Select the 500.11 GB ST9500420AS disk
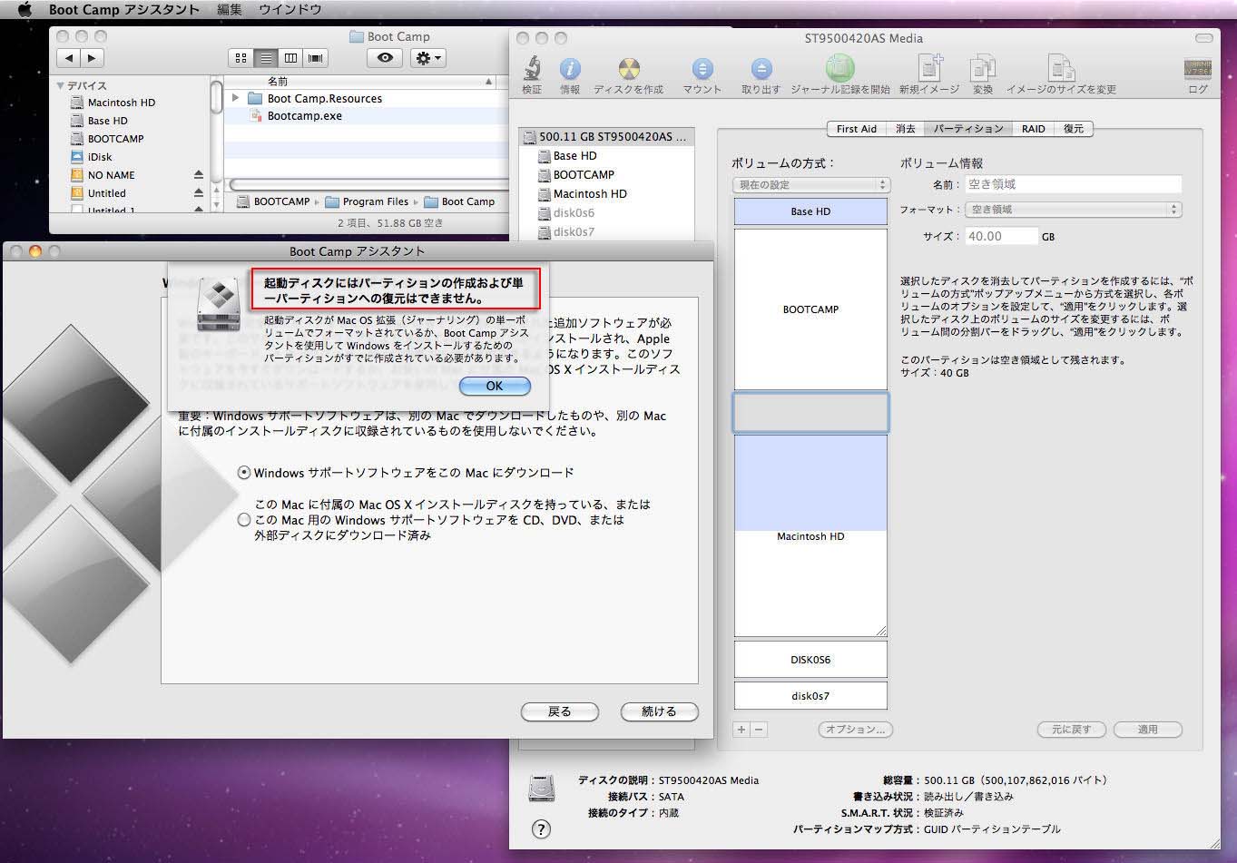 pos(608,136)
